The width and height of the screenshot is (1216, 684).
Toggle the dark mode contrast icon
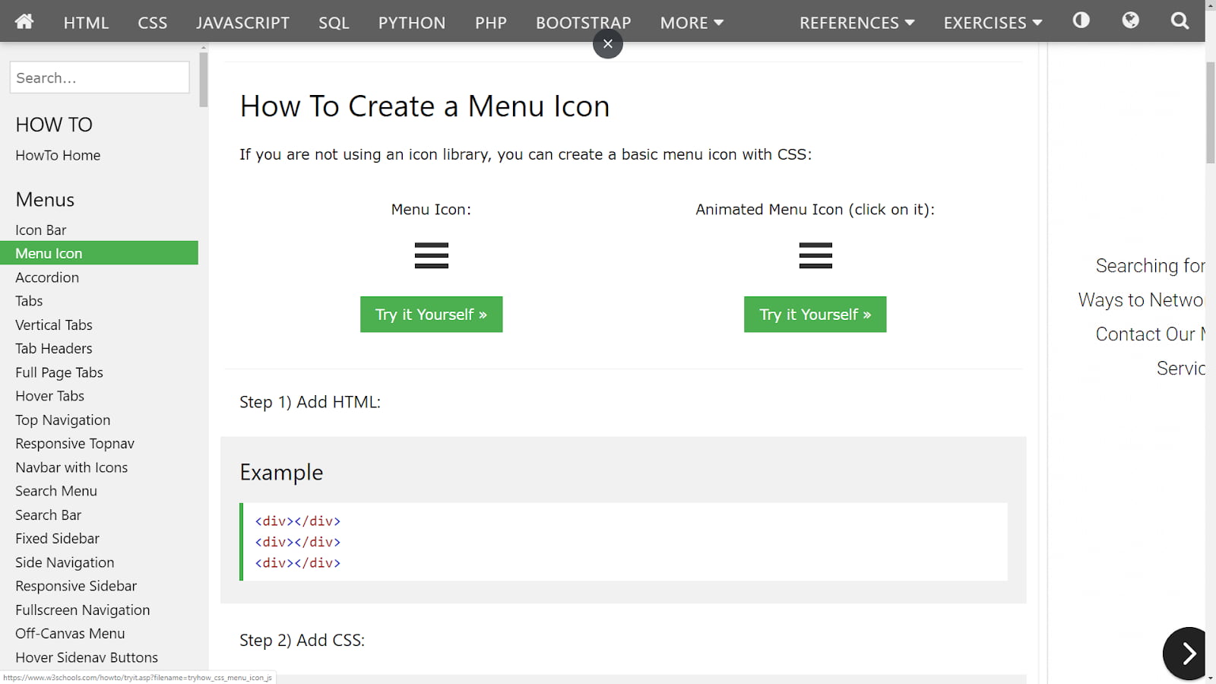(1081, 21)
